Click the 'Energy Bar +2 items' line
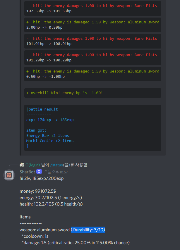 click(x=47, y=135)
